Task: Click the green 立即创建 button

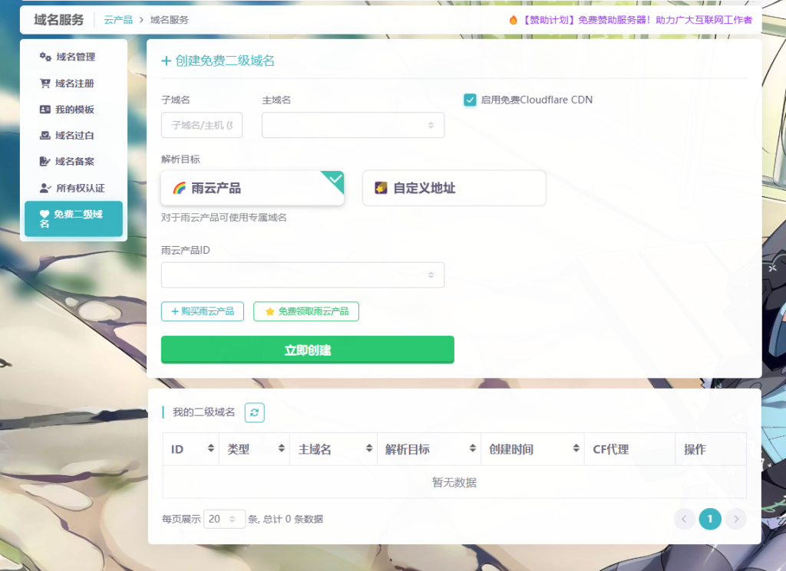Action: [x=307, y=349]
